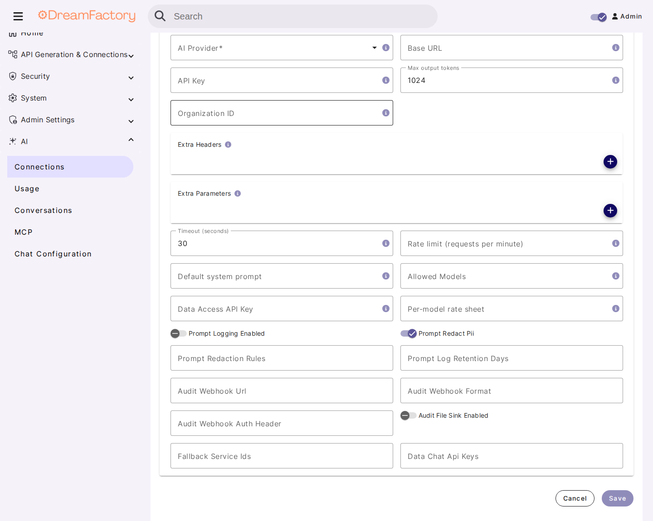
Task: Open Connections in the AI menu
Action: tap(70, 167)
